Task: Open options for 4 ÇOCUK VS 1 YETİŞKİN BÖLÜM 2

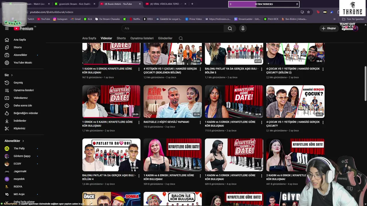Action: click(323, 69)
